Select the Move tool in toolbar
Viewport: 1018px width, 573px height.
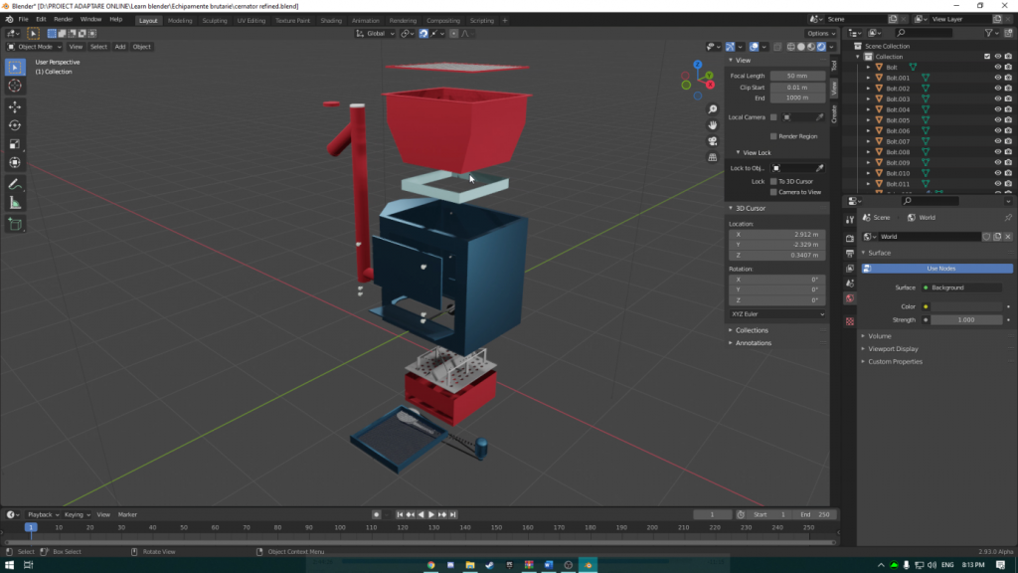(x=15, y=106)
